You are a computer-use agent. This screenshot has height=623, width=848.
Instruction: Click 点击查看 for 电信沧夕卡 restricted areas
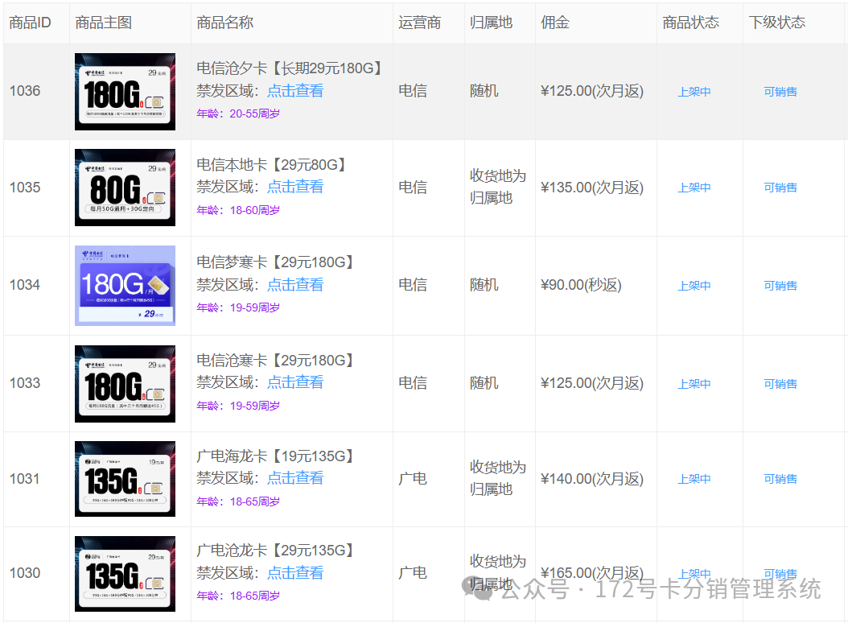295,91
